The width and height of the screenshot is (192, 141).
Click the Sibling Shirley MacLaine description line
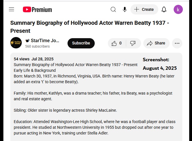65,110
